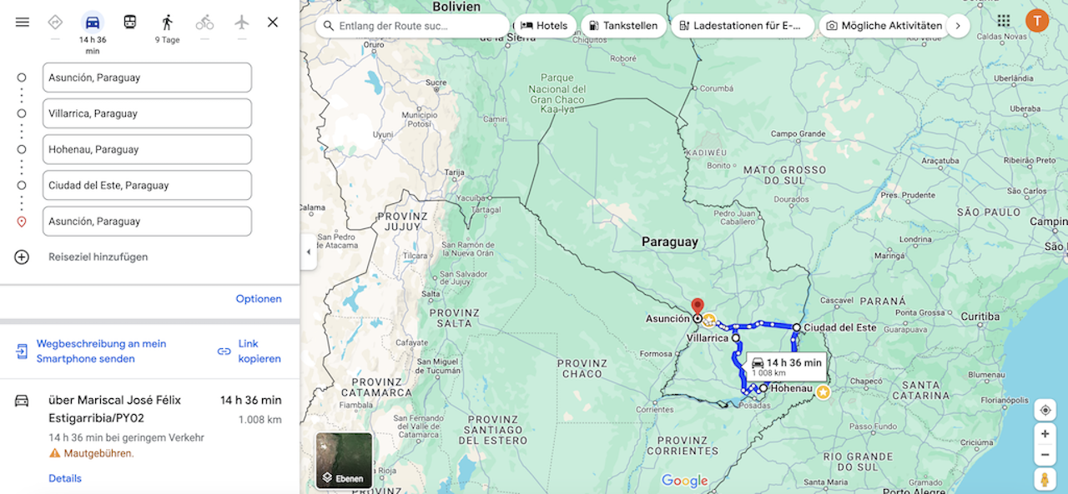
Task: Select best travel mode diamond icon
Action: tap(55, 22)
